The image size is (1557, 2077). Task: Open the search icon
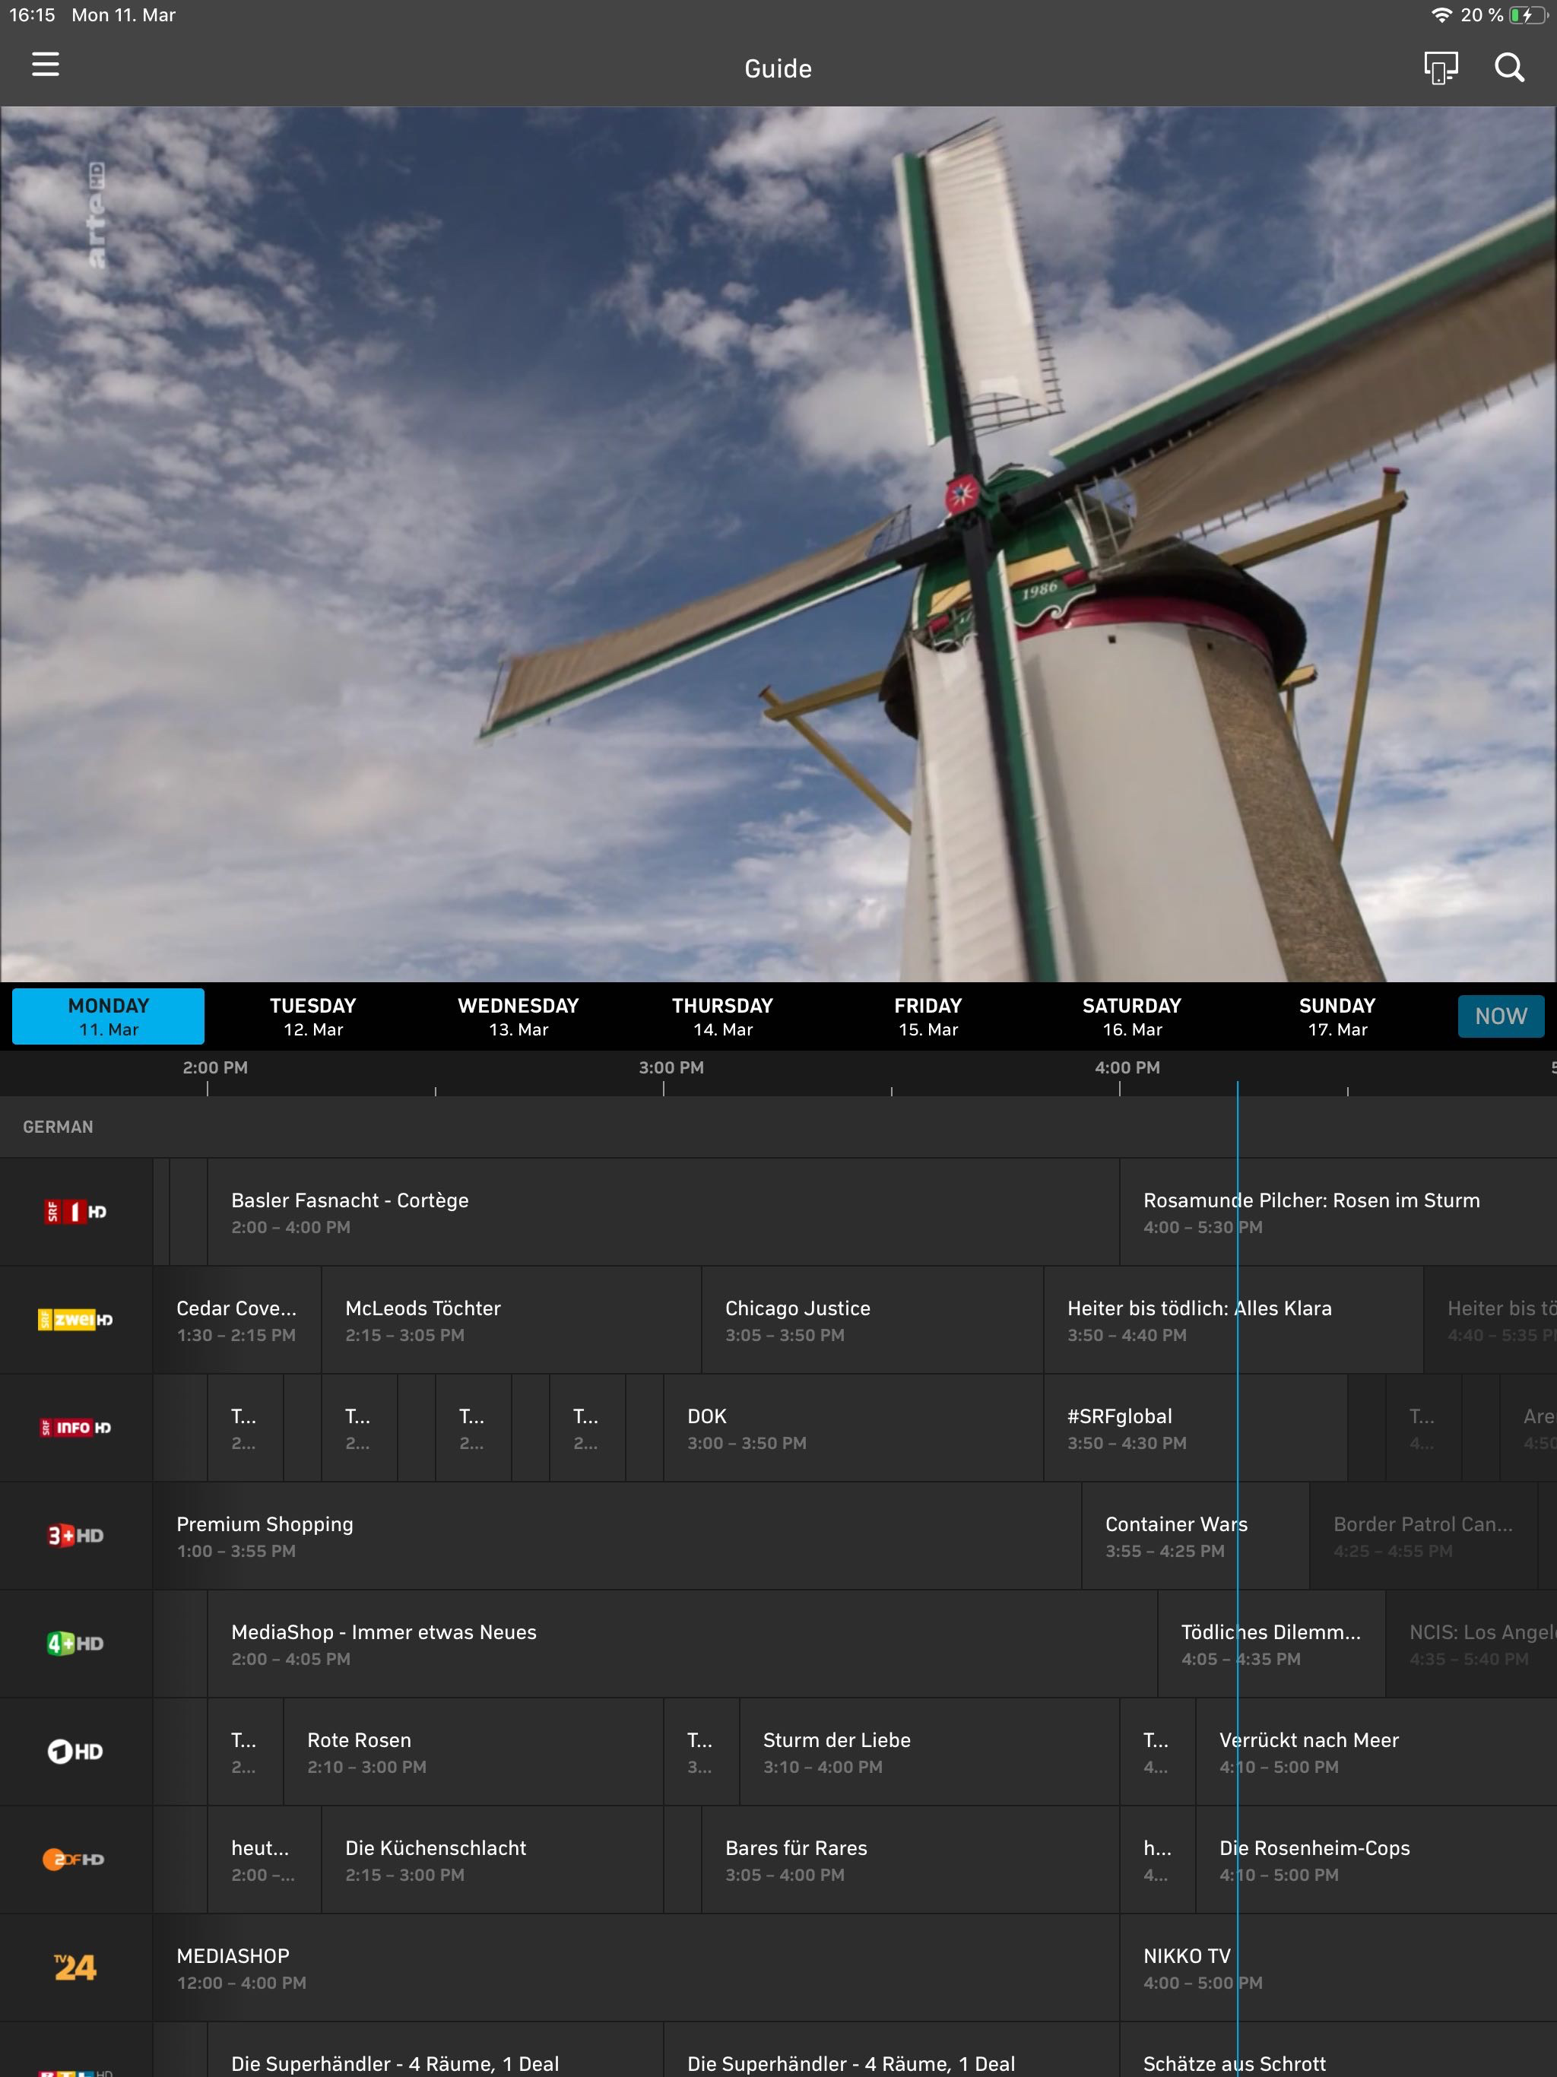point(1509,68)
